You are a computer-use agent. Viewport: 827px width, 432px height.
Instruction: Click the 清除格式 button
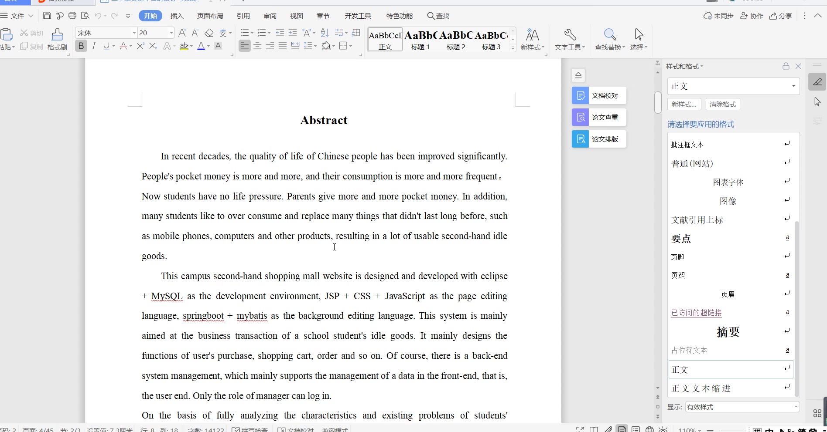coord(723,104)
